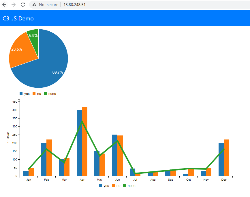Click the orange Dec bar
Viewport: 250px width, 197px height.
coord(227,158)
